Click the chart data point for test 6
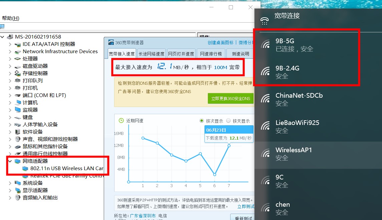Image resolution: width=382 pixels, height=220 pixels. [x=215, y=174]
